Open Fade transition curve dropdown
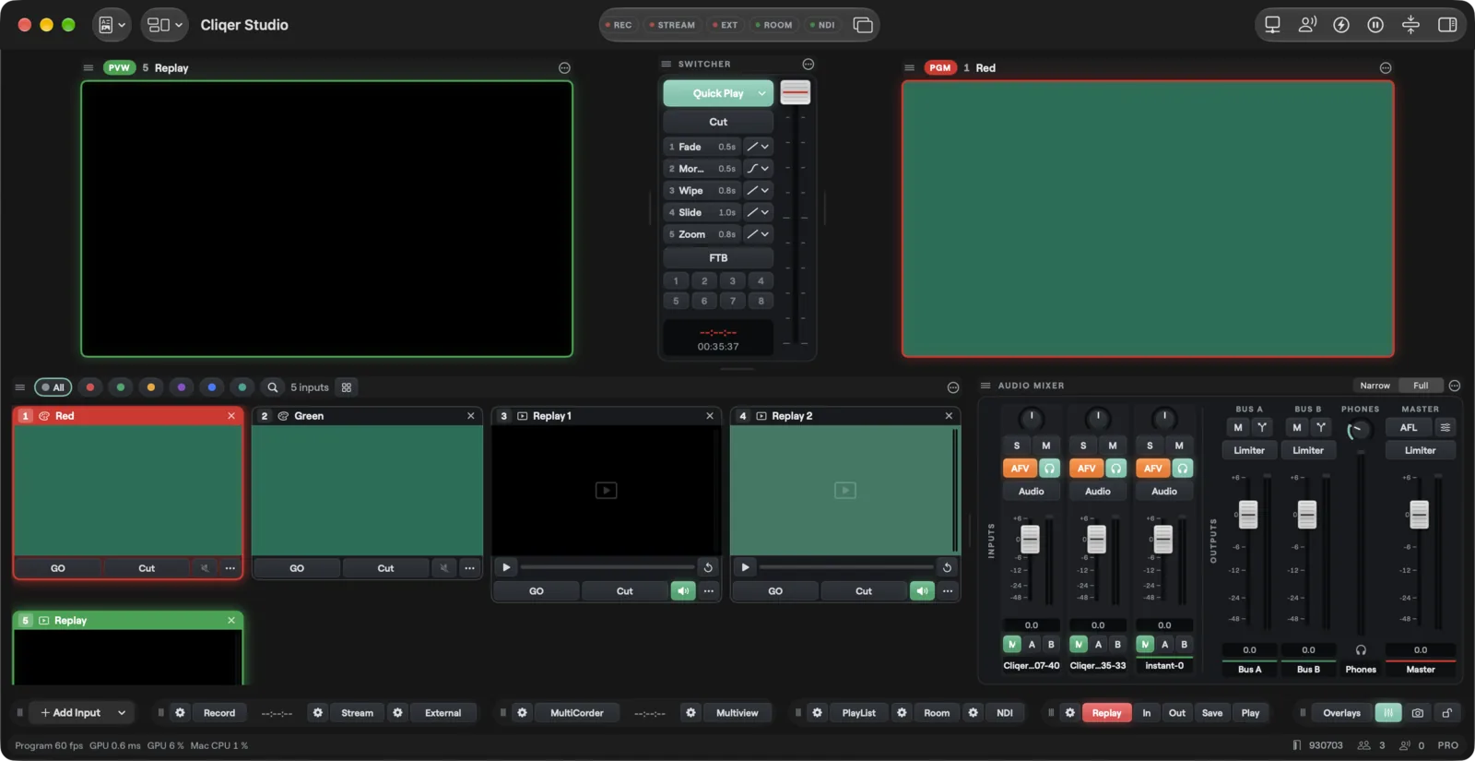The width and height of the screenshot is (1475, 761). [x=758, y=147]
